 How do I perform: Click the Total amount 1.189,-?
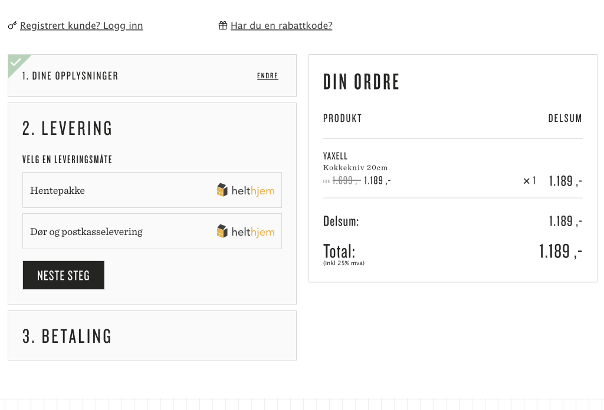click(560, 252)
